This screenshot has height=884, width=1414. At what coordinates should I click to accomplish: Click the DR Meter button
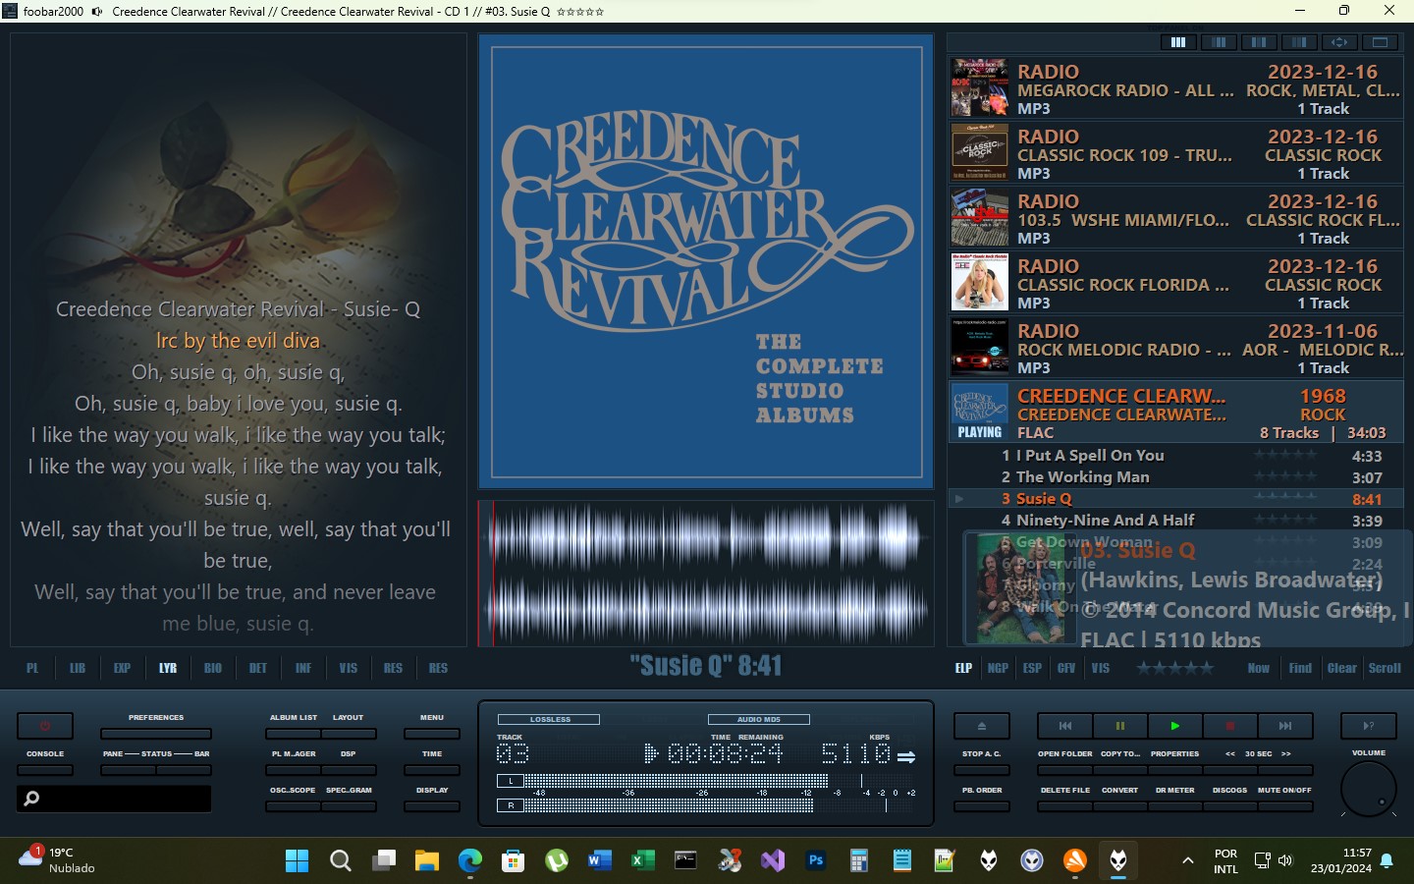coord(1174,806)
